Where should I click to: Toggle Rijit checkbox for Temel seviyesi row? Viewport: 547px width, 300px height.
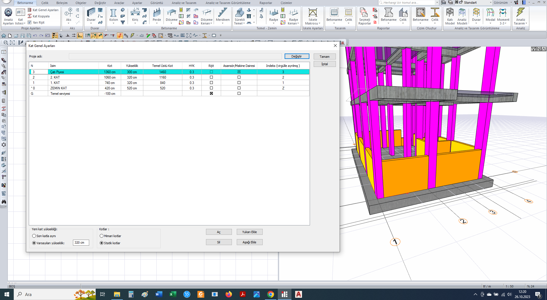pyautogui.click(x=211, y=93)
